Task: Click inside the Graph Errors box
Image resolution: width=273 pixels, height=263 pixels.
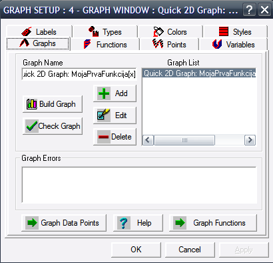Action: coord(139,185)
